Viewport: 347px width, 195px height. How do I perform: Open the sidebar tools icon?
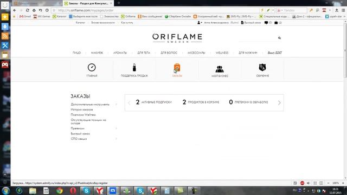[5, 45]
